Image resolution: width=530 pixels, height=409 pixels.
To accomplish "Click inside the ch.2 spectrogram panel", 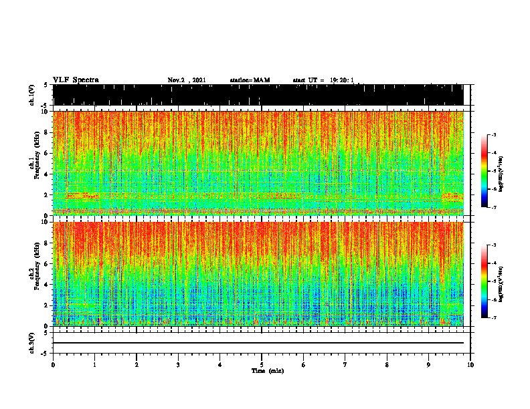I will (x=258, y=274).
